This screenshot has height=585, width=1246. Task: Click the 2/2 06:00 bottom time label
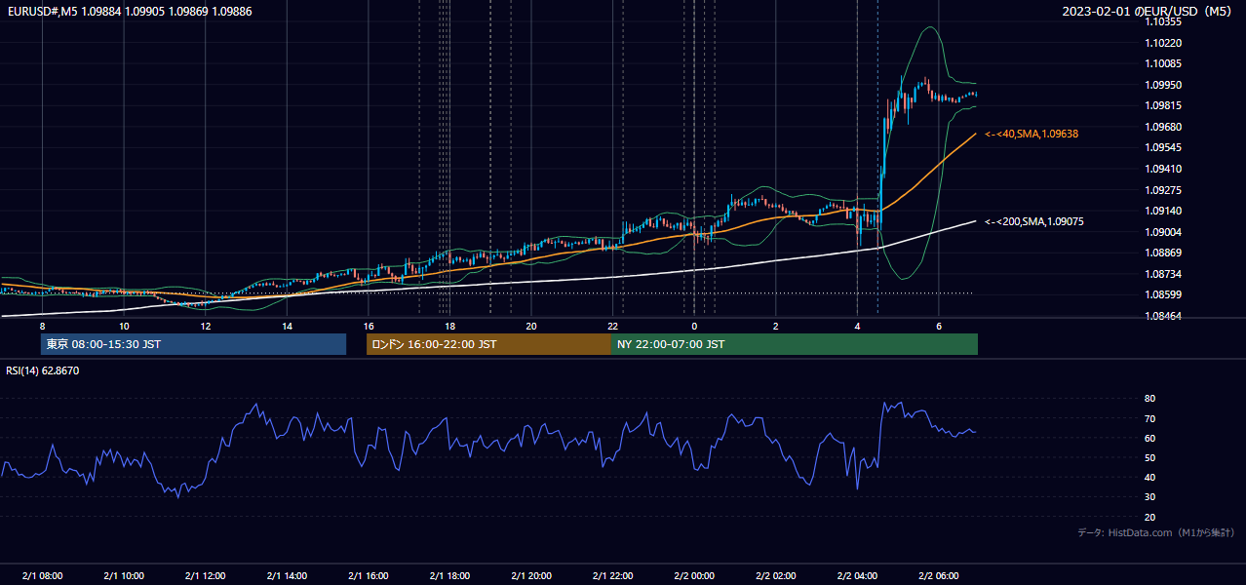coord(939,576)
